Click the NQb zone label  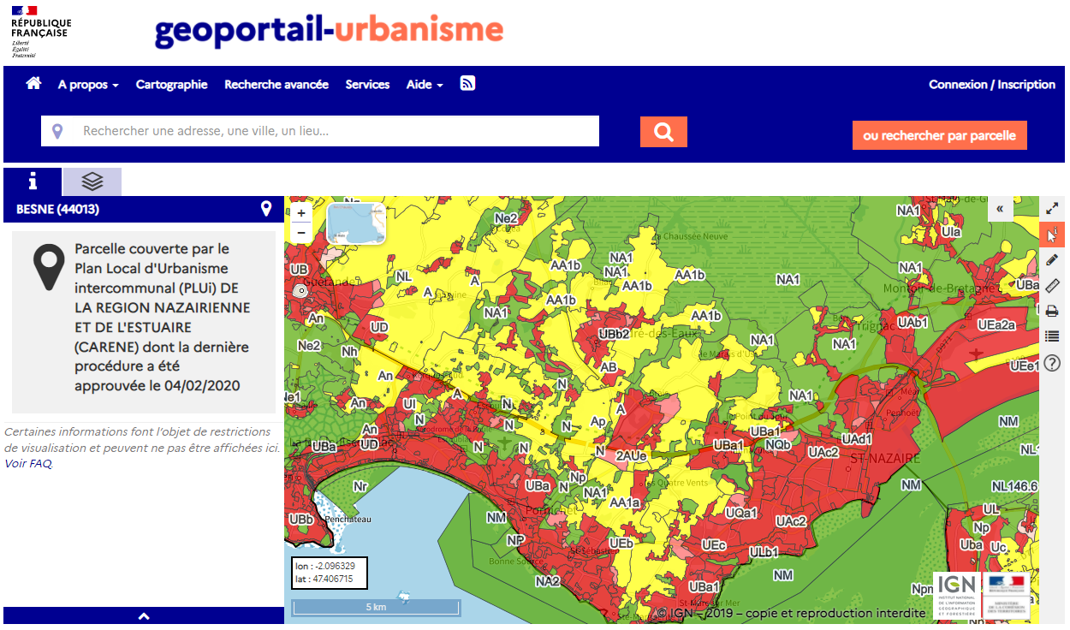coord(778,445)
